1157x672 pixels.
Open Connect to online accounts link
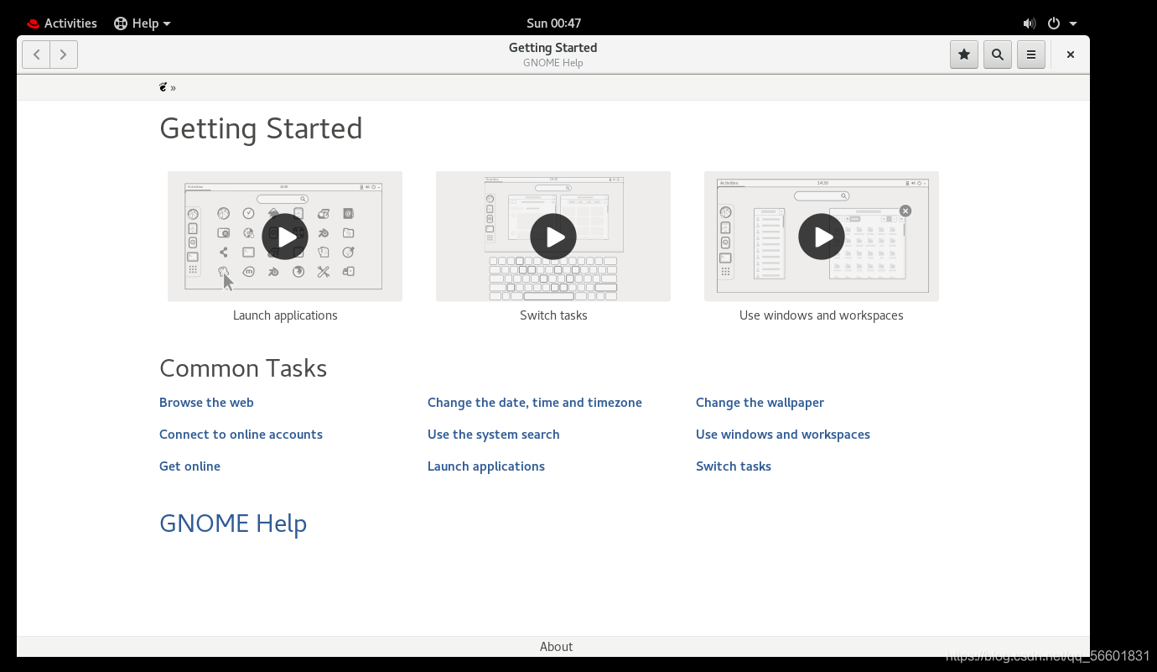[241, 435]
